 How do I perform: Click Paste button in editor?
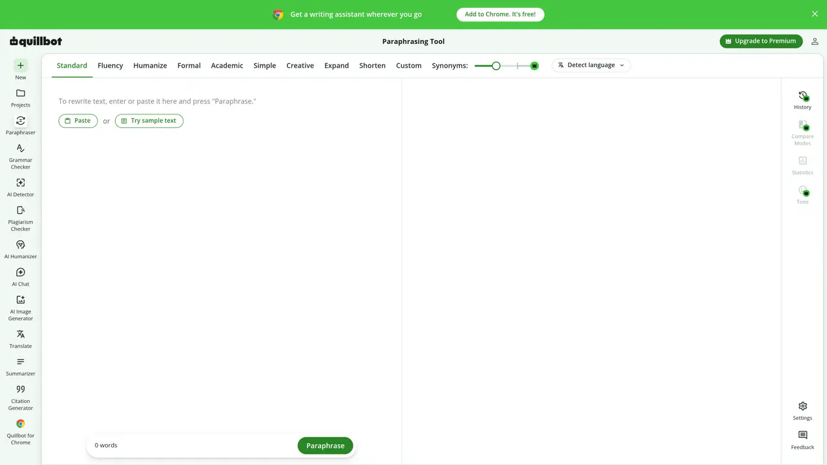[78, 121]
